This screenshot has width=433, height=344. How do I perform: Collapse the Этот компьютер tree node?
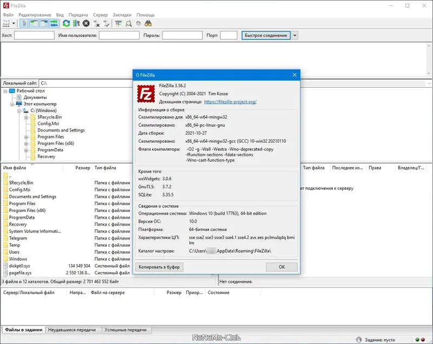[x=12, y=104]
